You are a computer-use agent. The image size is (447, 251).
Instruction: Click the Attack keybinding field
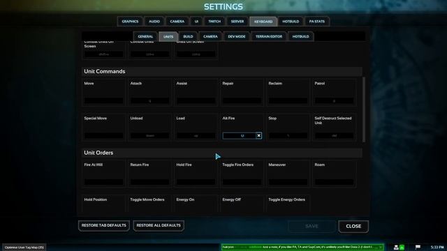150,100
